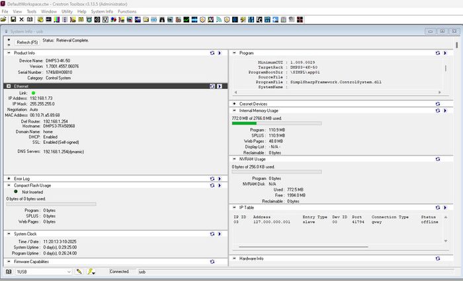This screenshot has height=281, width=463.
Task: Refresh the Ethernet section
Action: coord(212,86)
